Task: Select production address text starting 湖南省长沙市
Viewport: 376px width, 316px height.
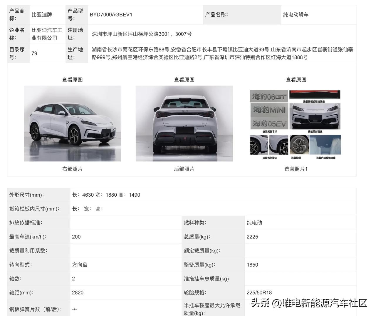Action: point(222,53)
